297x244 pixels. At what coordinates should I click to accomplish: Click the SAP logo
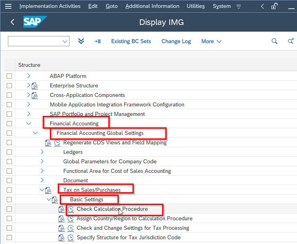(x=35, y=22)
